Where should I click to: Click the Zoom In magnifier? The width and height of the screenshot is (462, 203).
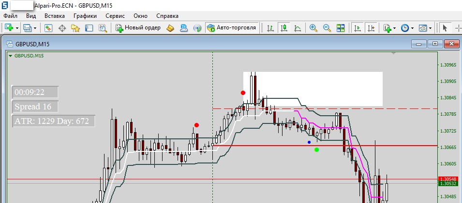(x=313, y=28)
